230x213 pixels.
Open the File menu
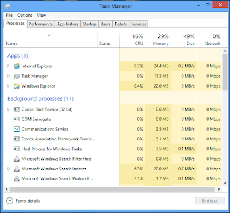[x=9, y=15]
